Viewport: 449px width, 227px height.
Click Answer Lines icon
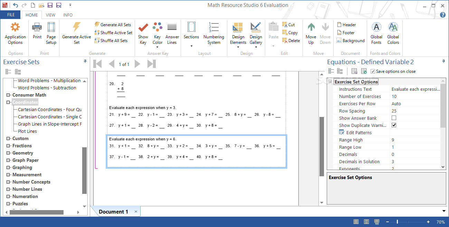click(172, 28)
